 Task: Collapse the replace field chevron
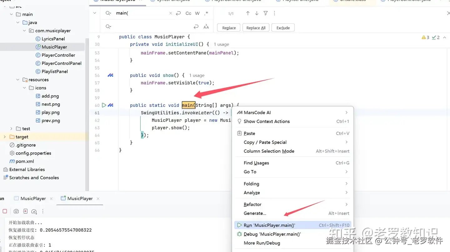(x=95, y=13)
